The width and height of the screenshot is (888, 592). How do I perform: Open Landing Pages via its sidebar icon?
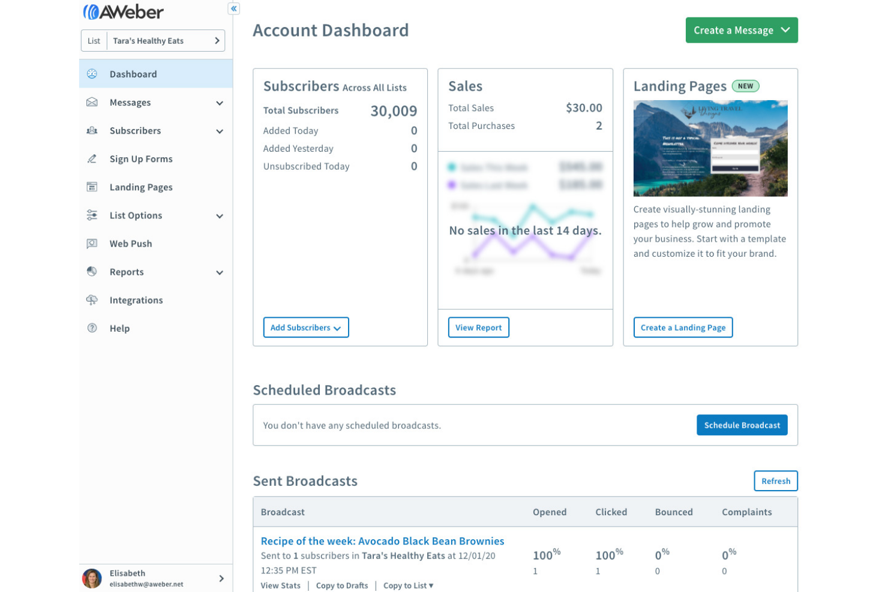pos(92,187)
